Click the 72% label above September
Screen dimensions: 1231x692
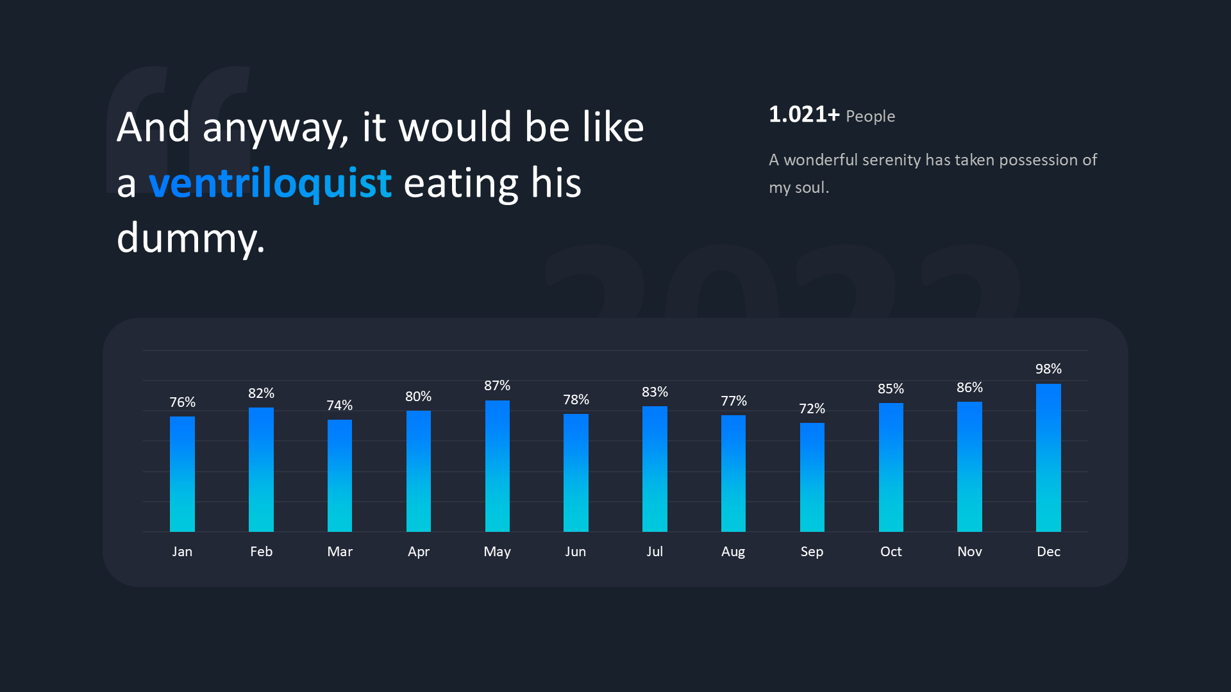(x=812, y=409)
